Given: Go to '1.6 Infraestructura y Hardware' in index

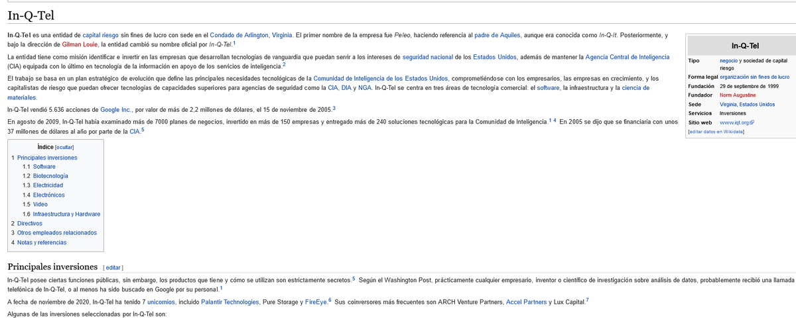Looking at the screenshot, I should coord(62,214).
